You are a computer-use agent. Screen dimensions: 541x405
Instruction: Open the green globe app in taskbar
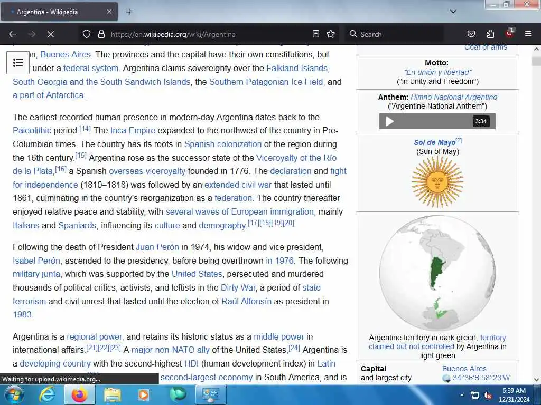click(x=178, y=394)
